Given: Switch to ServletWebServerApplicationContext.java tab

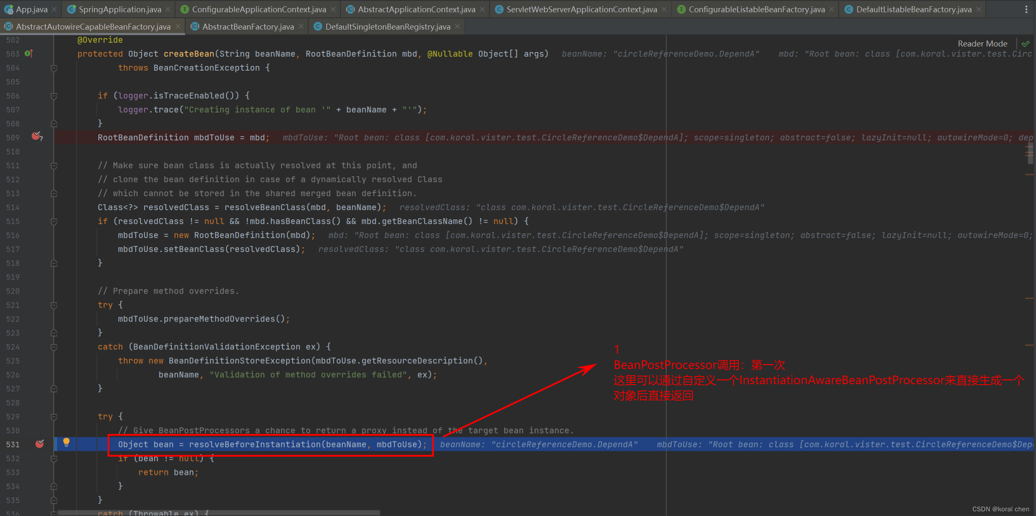Looking at the screenshot, I should 582,9.
